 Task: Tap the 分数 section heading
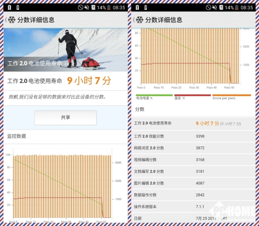[140, 109]
